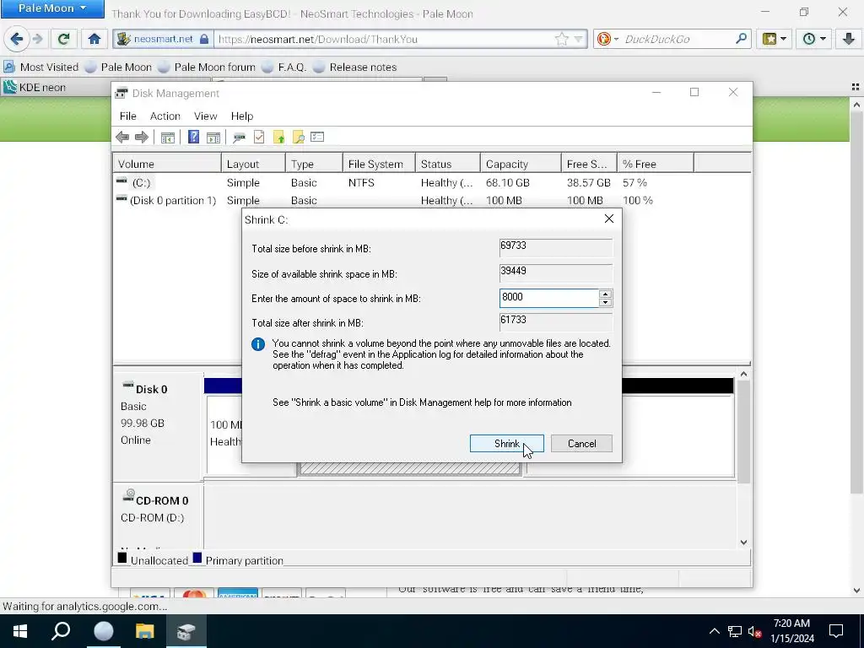
Task: Go back in Pale Moon browser
Action: 17,39
